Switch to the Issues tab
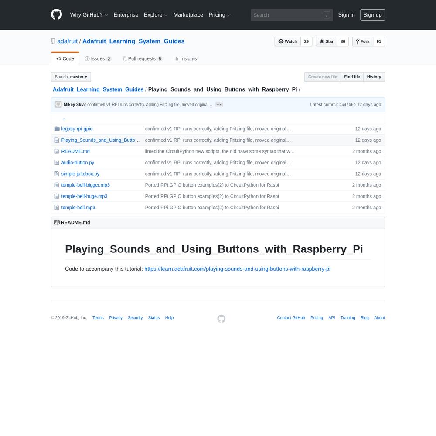Screen dimensions: 436x436 click(98, 59)
